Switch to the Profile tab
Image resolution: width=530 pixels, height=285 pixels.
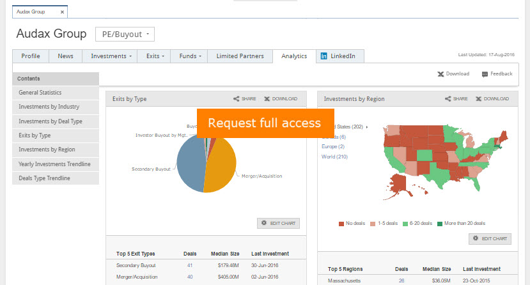[31, 56]
